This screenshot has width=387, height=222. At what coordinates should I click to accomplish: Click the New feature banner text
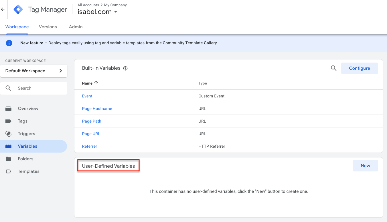point(119,43)
